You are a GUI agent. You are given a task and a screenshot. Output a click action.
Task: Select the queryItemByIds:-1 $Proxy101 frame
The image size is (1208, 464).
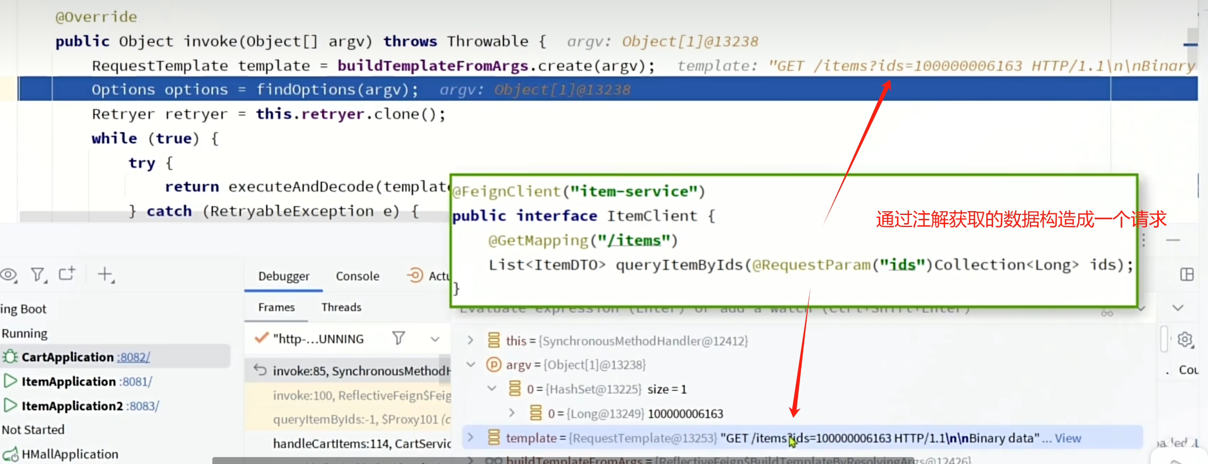coord(347,419)
